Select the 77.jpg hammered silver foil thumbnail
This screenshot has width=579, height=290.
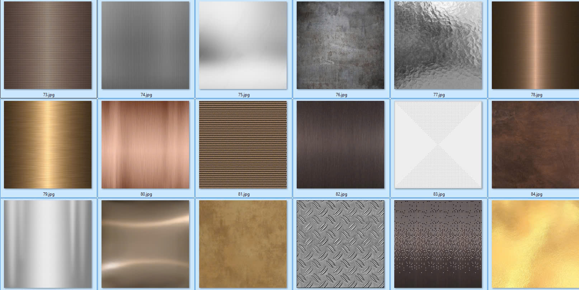coord(438,45)
